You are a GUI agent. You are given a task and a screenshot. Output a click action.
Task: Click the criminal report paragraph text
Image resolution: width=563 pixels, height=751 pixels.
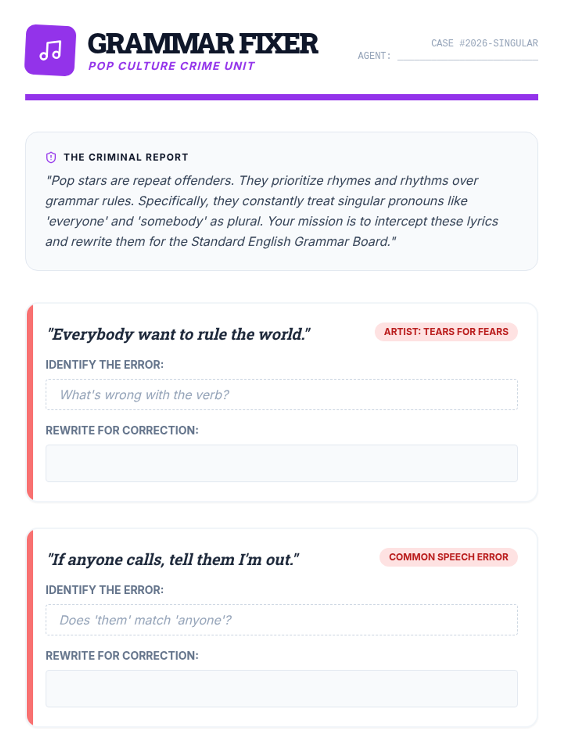[x=272, y=211]
